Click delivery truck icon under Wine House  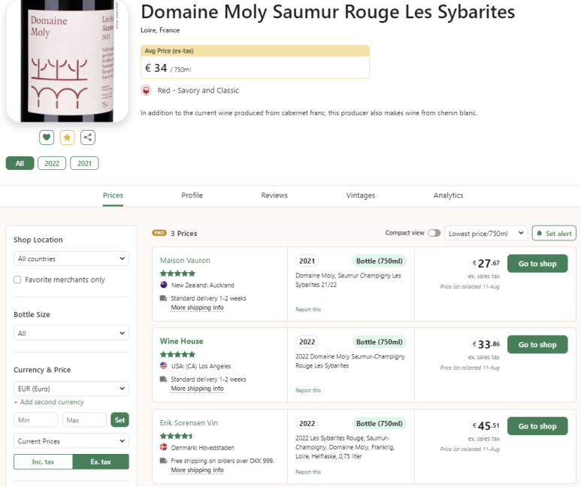163,379
